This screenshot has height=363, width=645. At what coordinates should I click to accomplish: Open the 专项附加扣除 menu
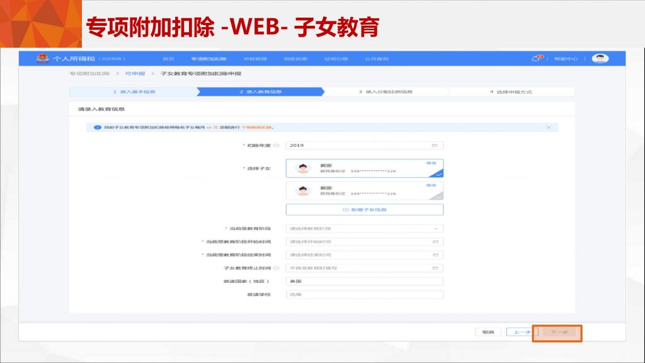208,59
